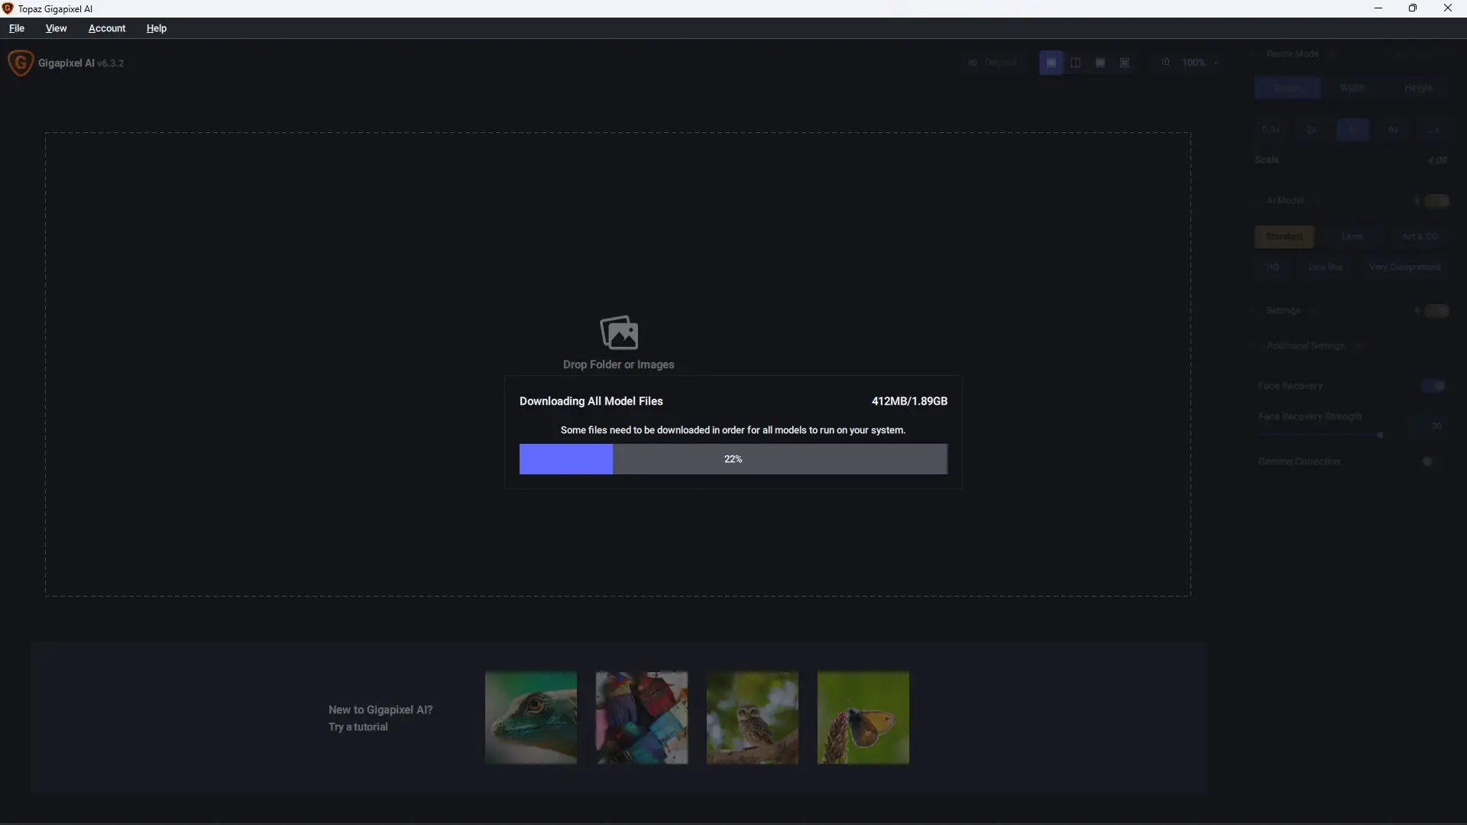Open the Account menu

(x=107, y=28)
